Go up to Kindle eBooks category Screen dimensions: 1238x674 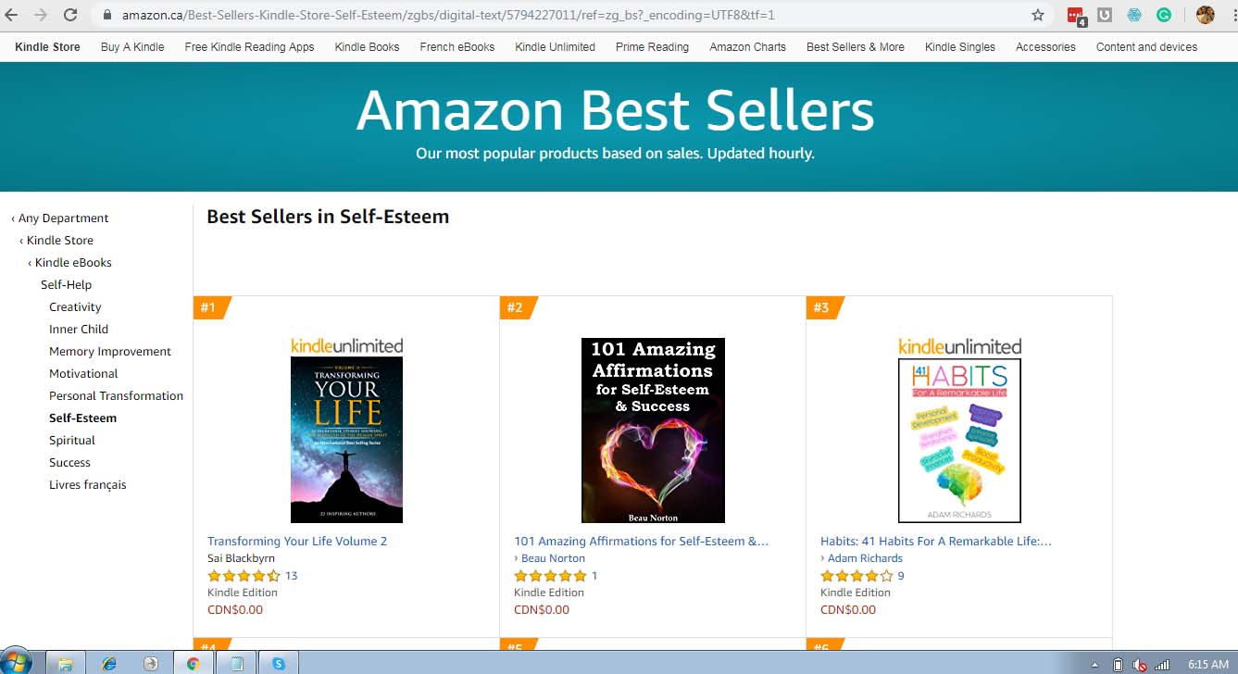[69, 263]
